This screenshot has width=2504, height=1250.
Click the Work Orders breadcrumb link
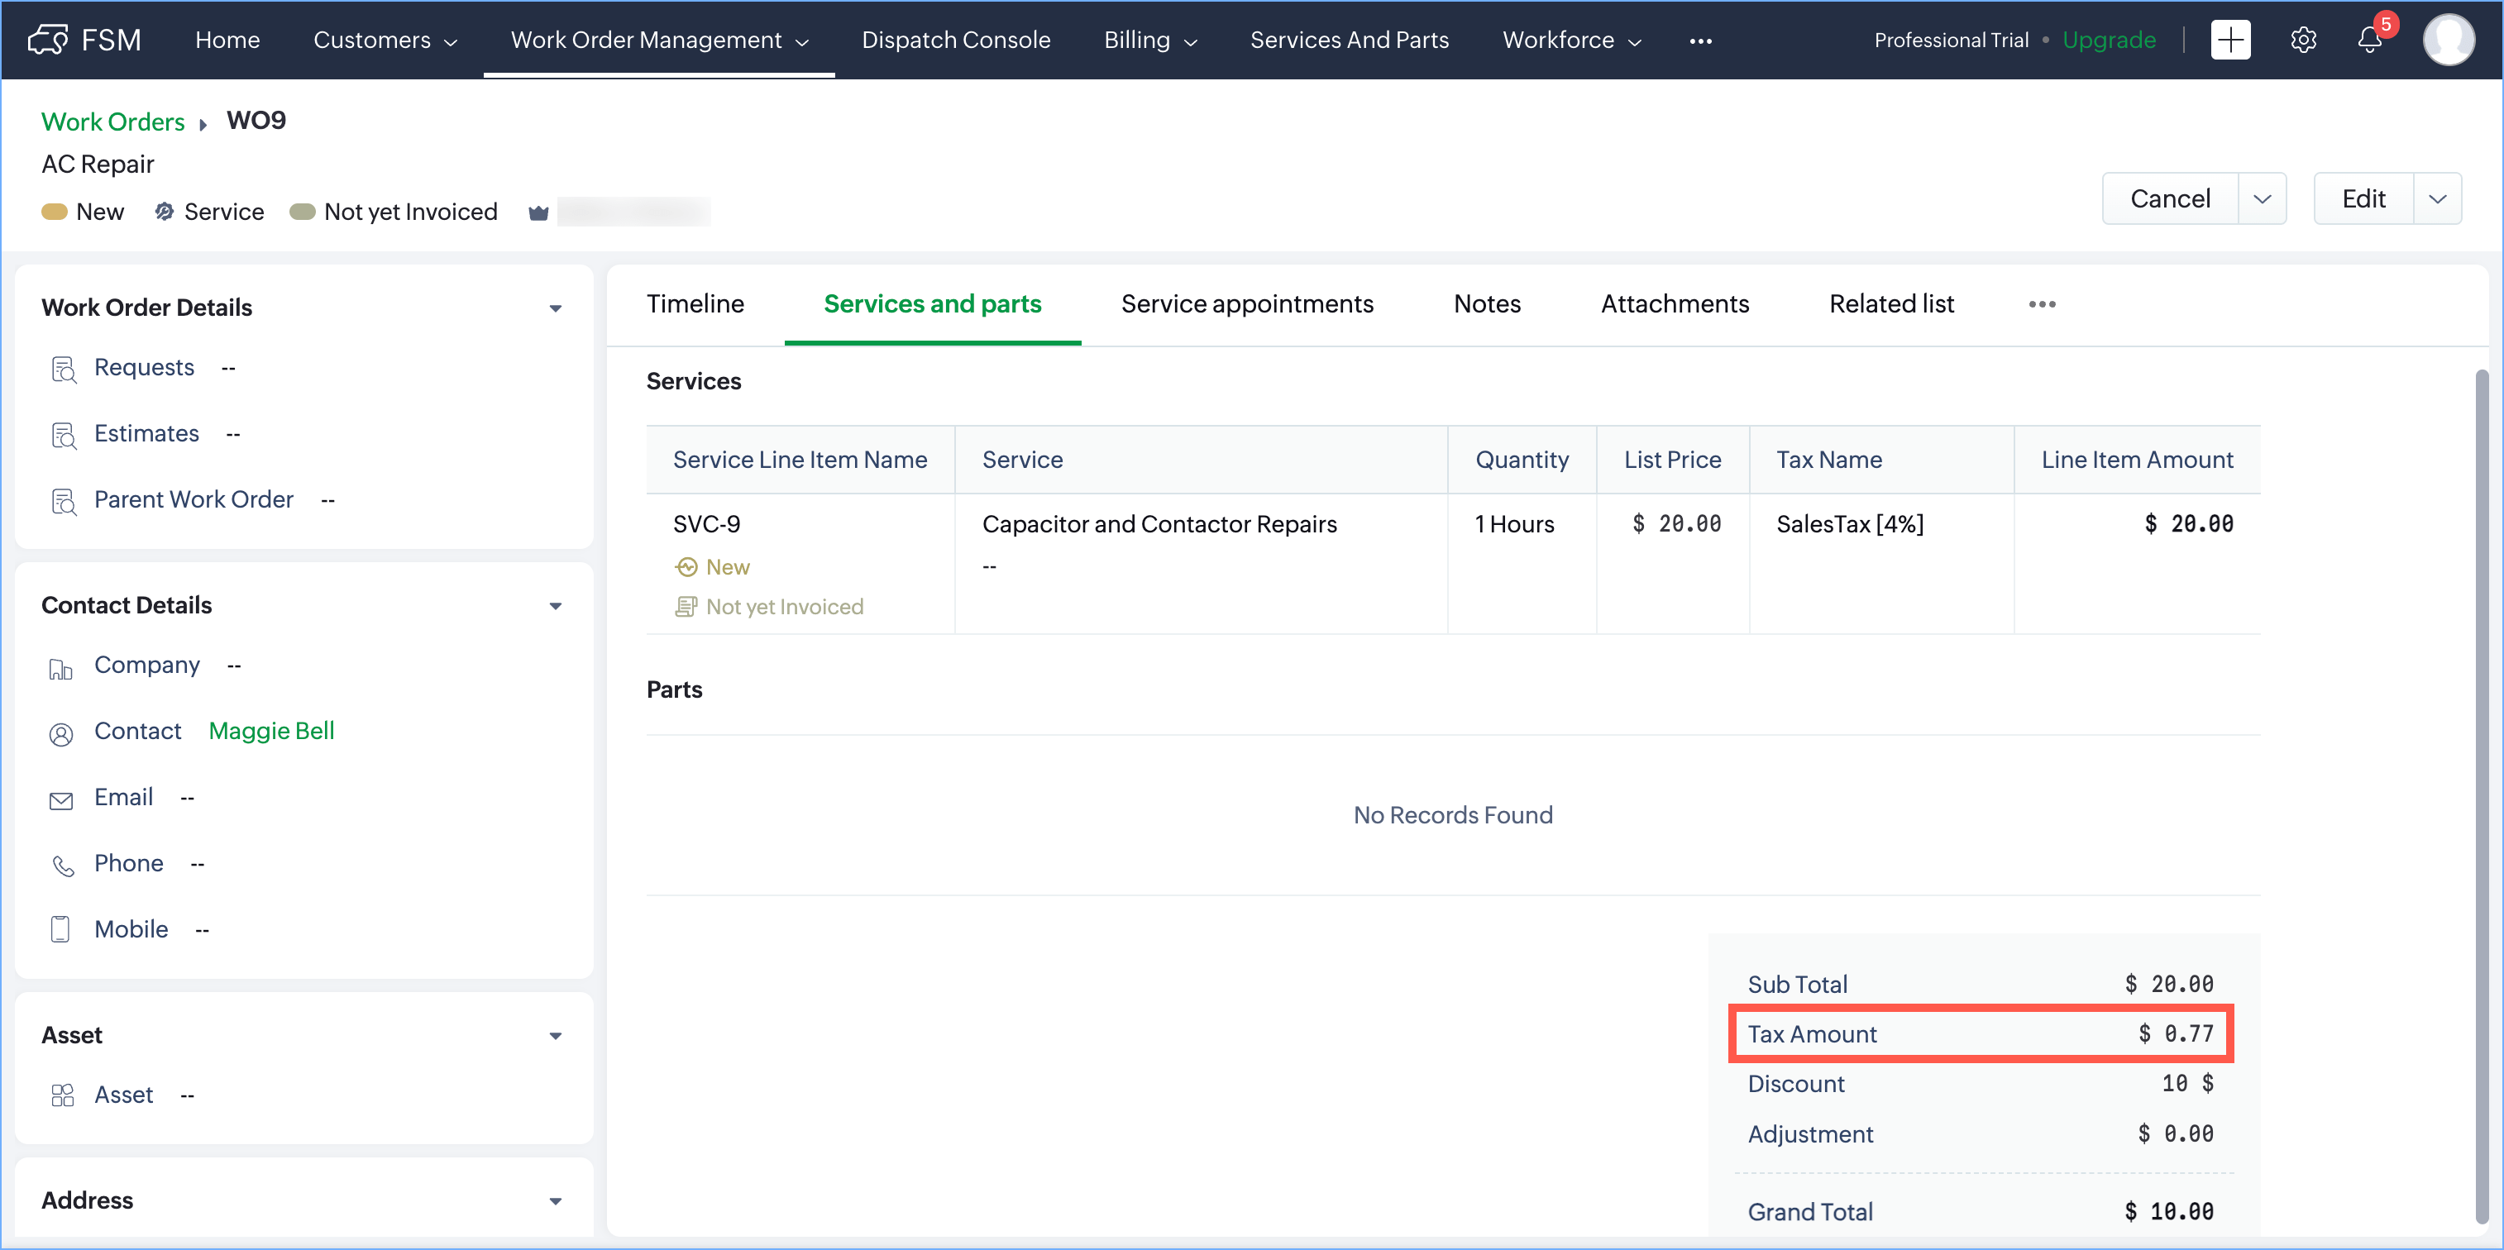(x=112, y=122)
